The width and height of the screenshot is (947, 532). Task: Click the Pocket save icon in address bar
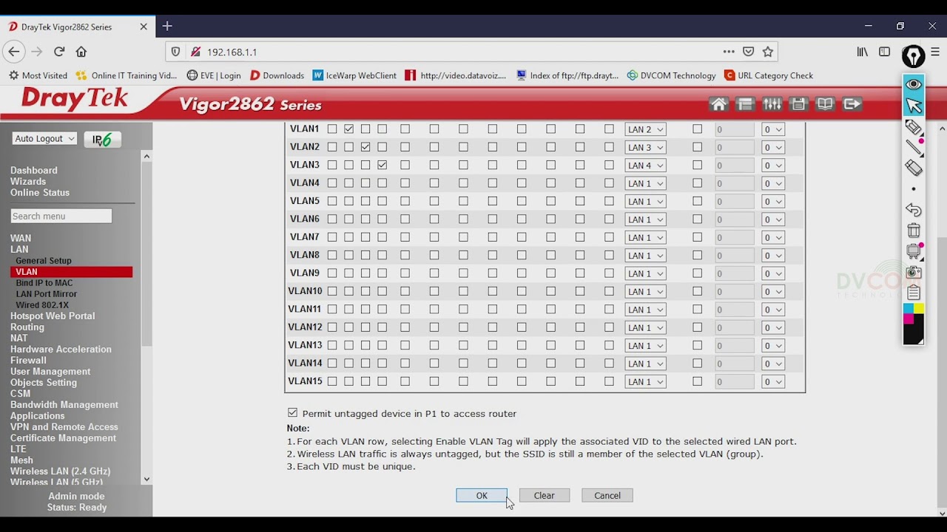(x=749, y=52)
